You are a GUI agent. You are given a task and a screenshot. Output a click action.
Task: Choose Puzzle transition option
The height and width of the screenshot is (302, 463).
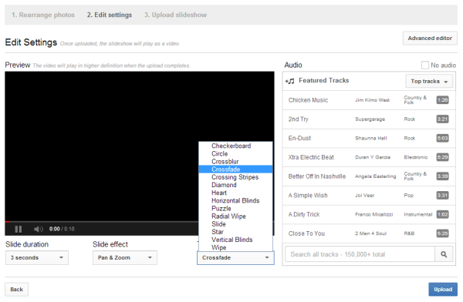[235, 208]
